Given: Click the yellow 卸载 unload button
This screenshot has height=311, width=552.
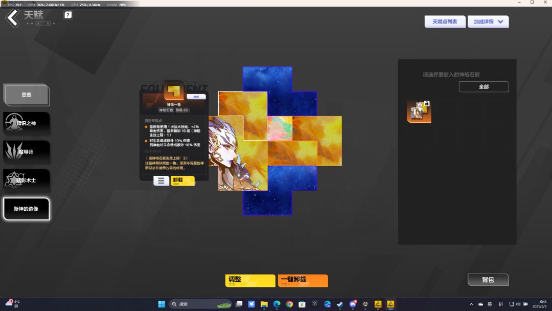Looking at the screenshot, I should (182, 181).
